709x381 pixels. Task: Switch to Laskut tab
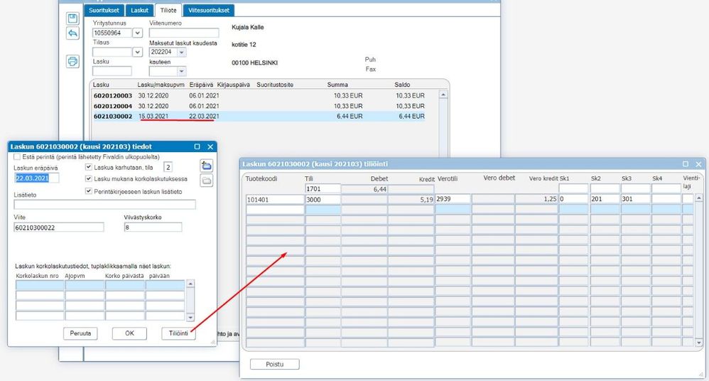pos(140,10)
